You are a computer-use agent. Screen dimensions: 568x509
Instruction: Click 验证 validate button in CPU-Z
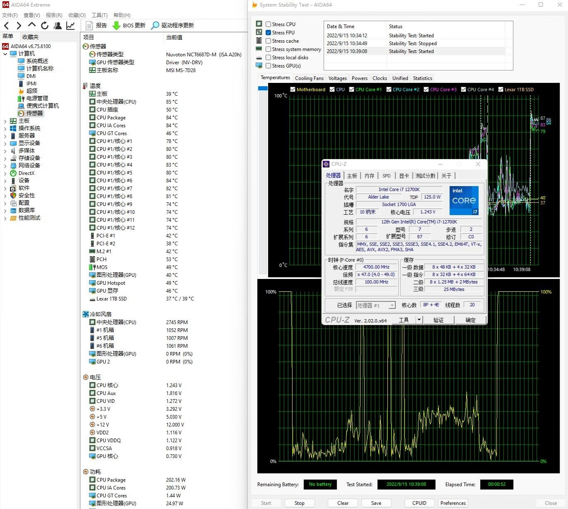pyautogui.click(x=438, y=320)
